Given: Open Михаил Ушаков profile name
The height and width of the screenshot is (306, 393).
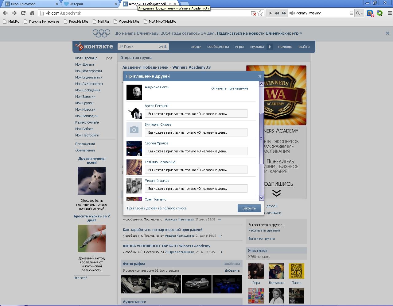Looking at the screenshot, I should click(x=157, y=181).
